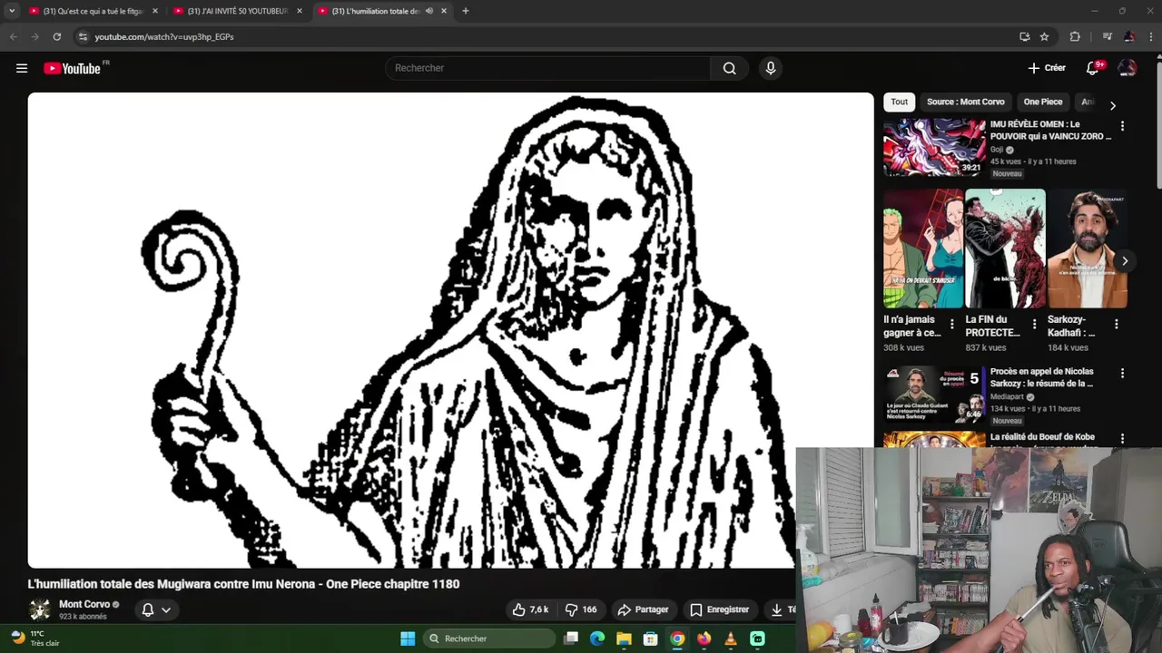Select the One Piece filter chip
This screenshot has width=1162, height=653.
coord(1043,102)
